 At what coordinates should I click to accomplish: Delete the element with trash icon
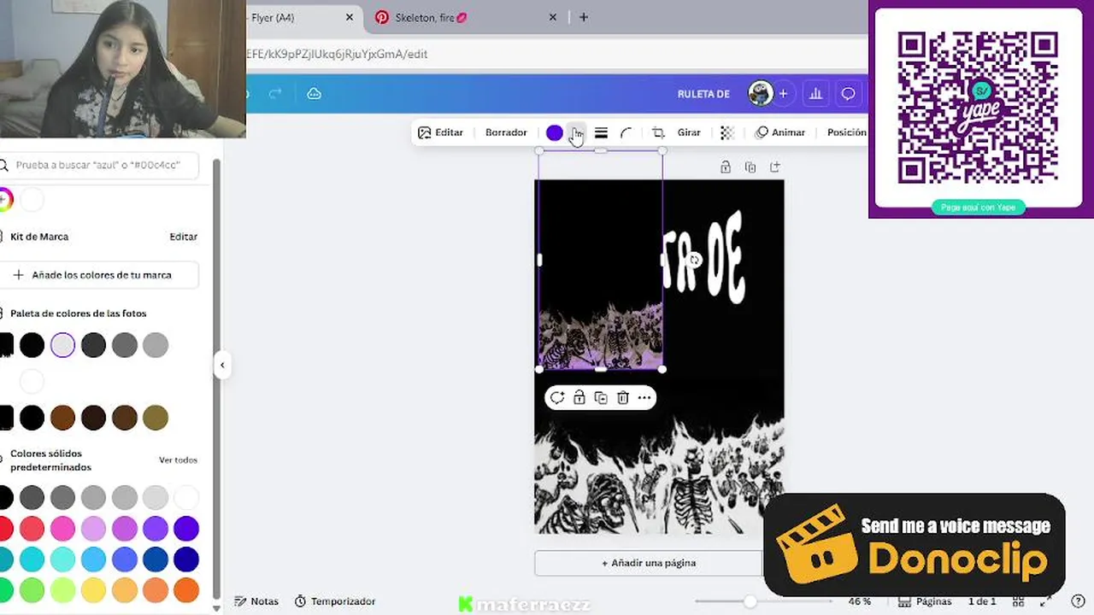(x=623, y=397)
